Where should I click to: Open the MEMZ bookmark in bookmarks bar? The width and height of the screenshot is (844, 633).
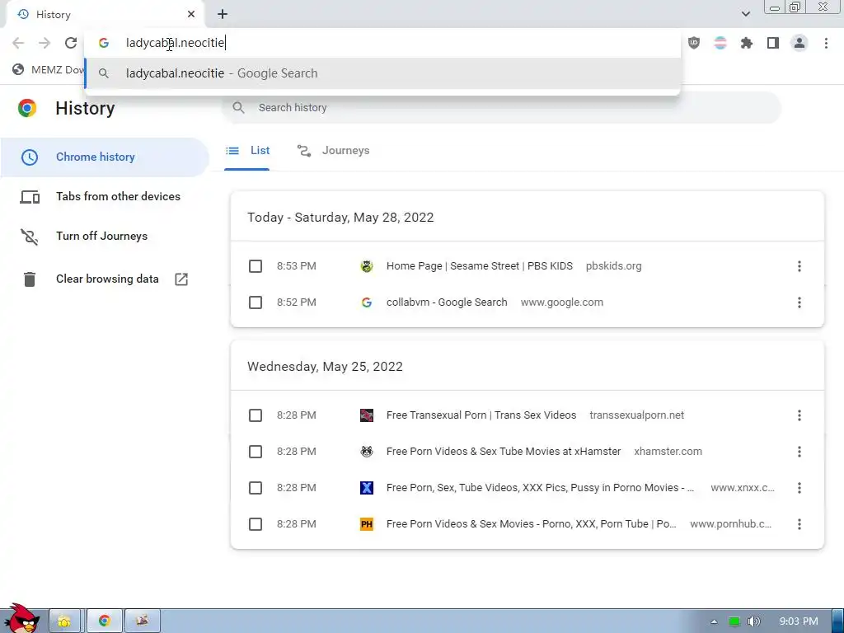(x=49, y=70)
